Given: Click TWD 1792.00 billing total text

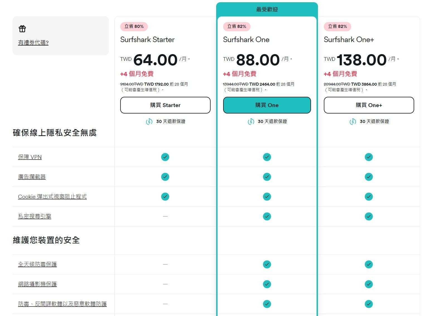Looking at the screenshot, I should (x=156, y=84).
